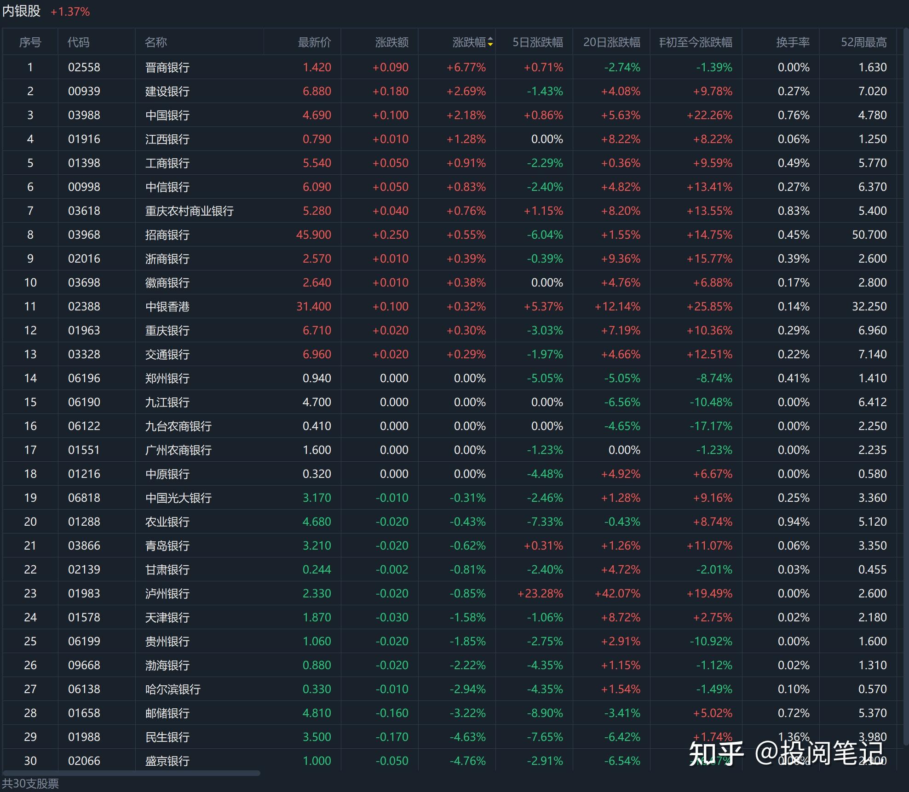Click the 代码 column header
Image resolution: width=909 pixels, height=792 pixels.
78,42
